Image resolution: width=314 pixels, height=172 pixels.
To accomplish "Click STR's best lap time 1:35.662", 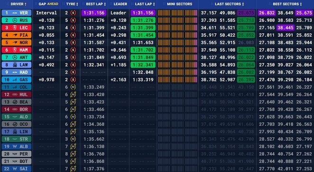I will point(94,139).
